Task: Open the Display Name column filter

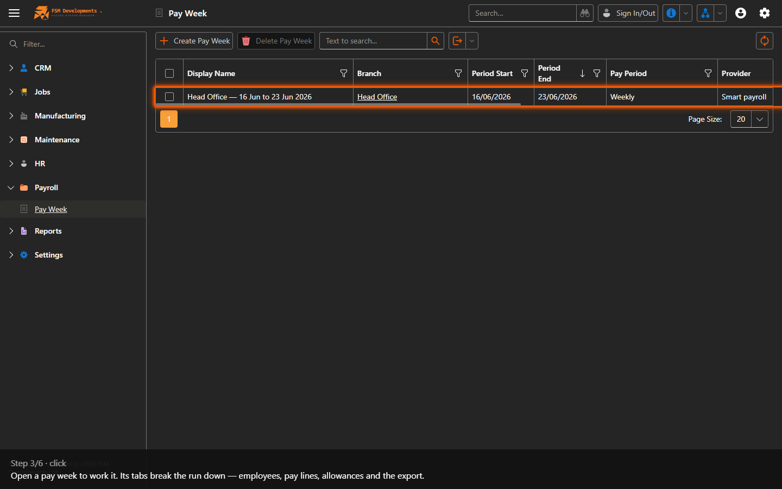Action: point(344,73)
